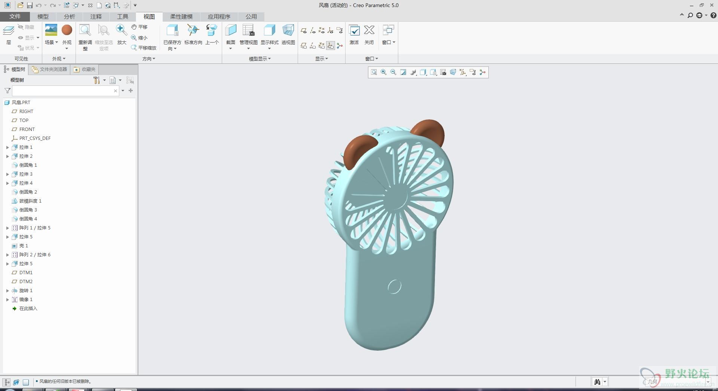
Task: Open View Manager (管理视图) button in ribbon
Action: coord(248,37)
